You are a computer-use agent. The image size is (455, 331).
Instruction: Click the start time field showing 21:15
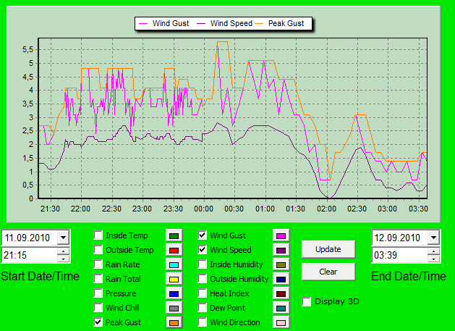pos(29,255)
